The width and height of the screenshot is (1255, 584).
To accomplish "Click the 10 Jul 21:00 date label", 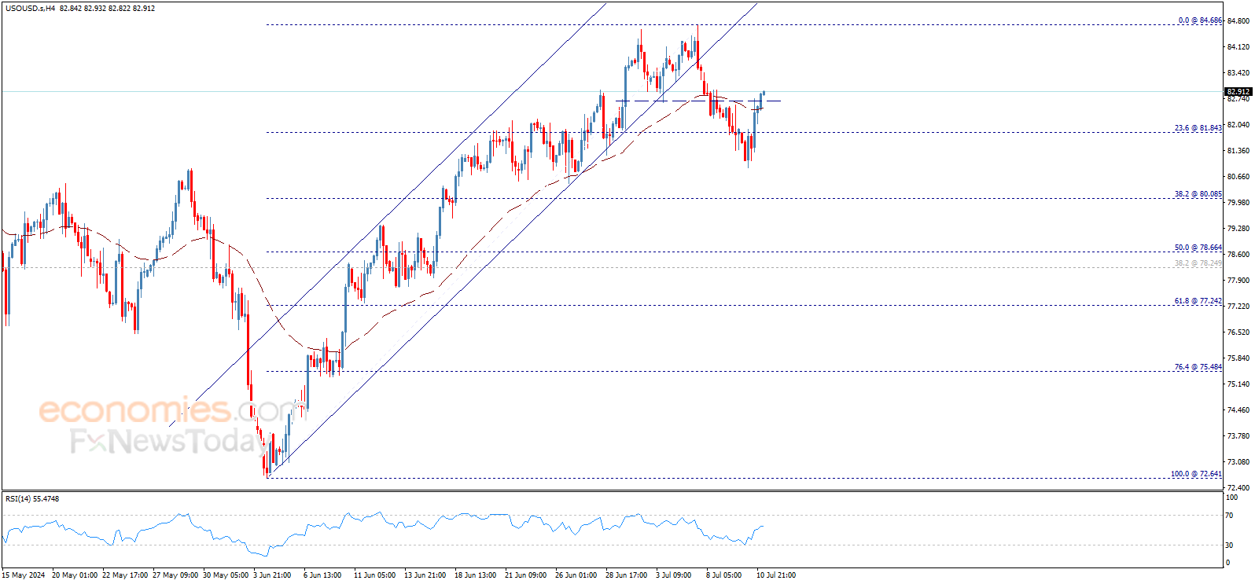I will (x=776, y=575).
